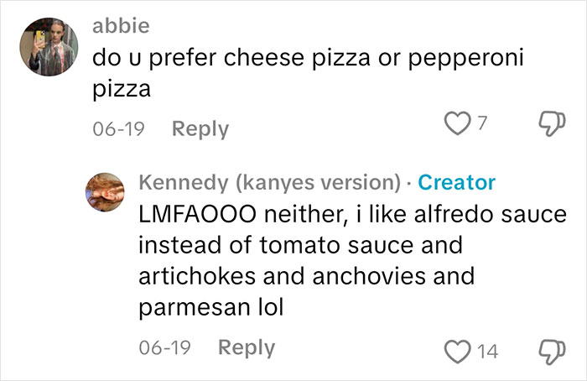Like abbie's pizza comment with heart
The width and height of the screenshot is (587, 381).
click(x=457, y=123)
